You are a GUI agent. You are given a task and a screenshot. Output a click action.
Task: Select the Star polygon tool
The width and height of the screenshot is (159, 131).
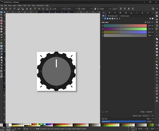[1, 26]
